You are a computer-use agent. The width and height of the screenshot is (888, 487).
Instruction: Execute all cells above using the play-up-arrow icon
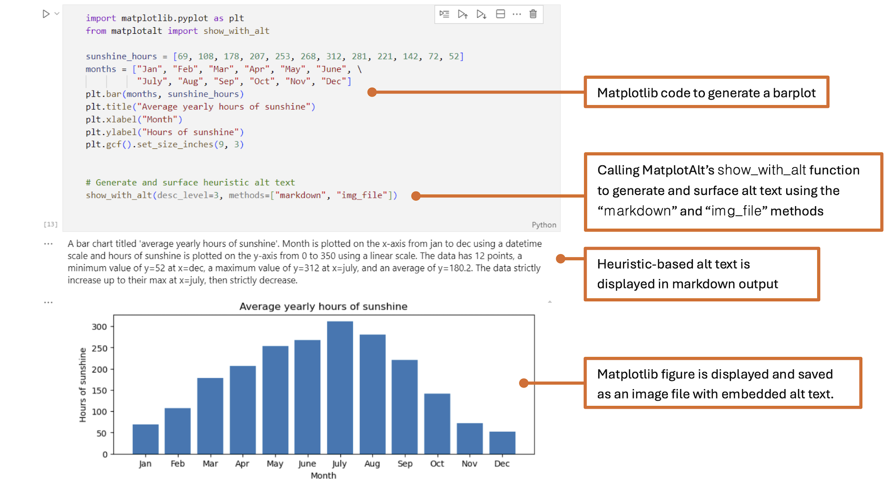[x=463, y=14]
